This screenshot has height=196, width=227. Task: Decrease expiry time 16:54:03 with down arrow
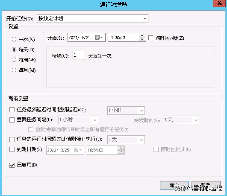pos(121,152)
